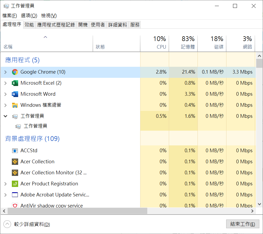Sort by the 磁碟 column header
263x234 pixels.
(x=212, y=44)
